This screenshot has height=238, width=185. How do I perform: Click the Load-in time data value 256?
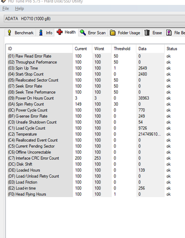142,188
